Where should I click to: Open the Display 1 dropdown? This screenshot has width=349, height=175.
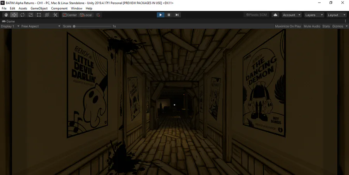click(10, 26)
